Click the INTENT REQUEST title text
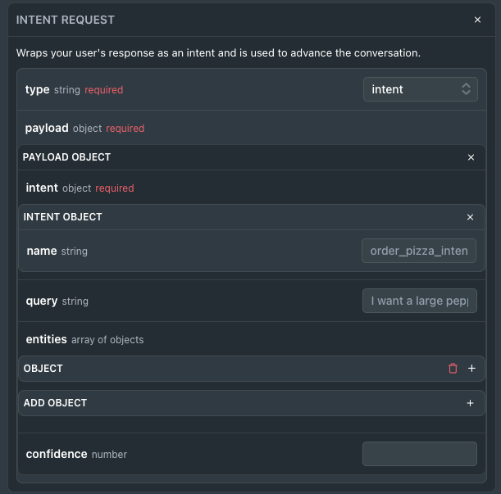 coord(65,20)
